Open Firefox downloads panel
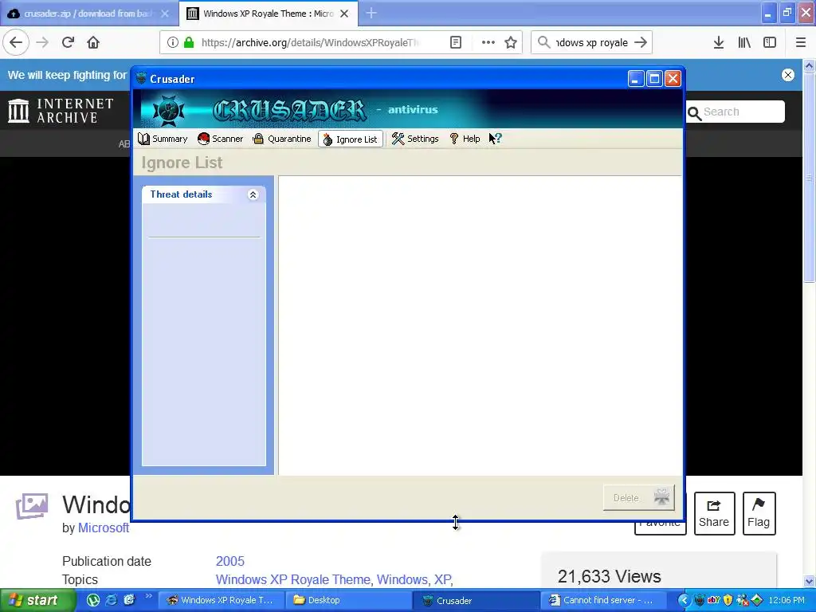 point(719,43)
